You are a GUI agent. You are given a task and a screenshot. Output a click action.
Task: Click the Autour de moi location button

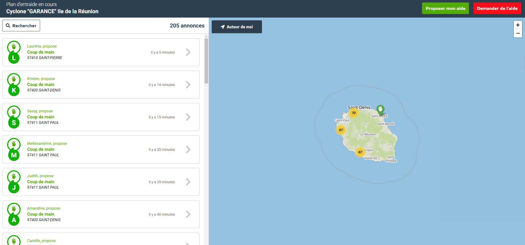tap(237, 27)
